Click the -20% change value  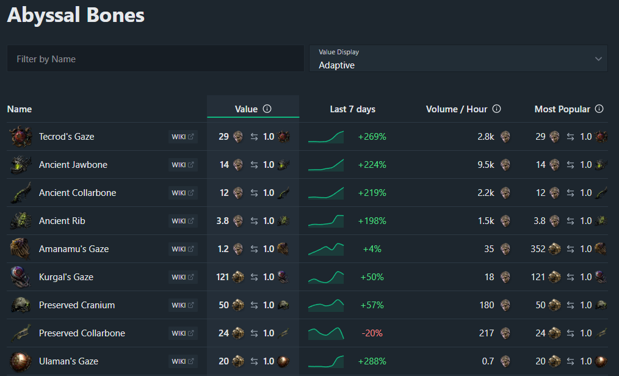tap(372, 333)
